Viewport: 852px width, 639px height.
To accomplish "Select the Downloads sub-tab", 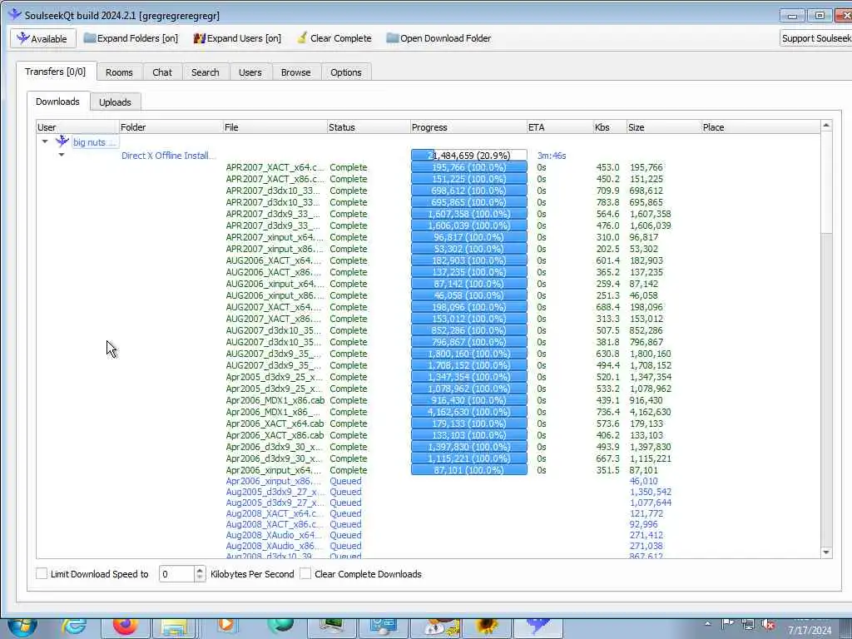I will (57, 102).
